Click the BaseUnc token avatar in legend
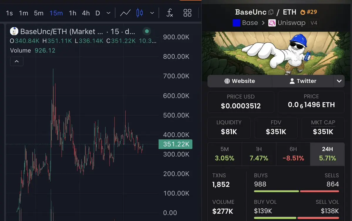352x221 pixels. coord(14,31)
